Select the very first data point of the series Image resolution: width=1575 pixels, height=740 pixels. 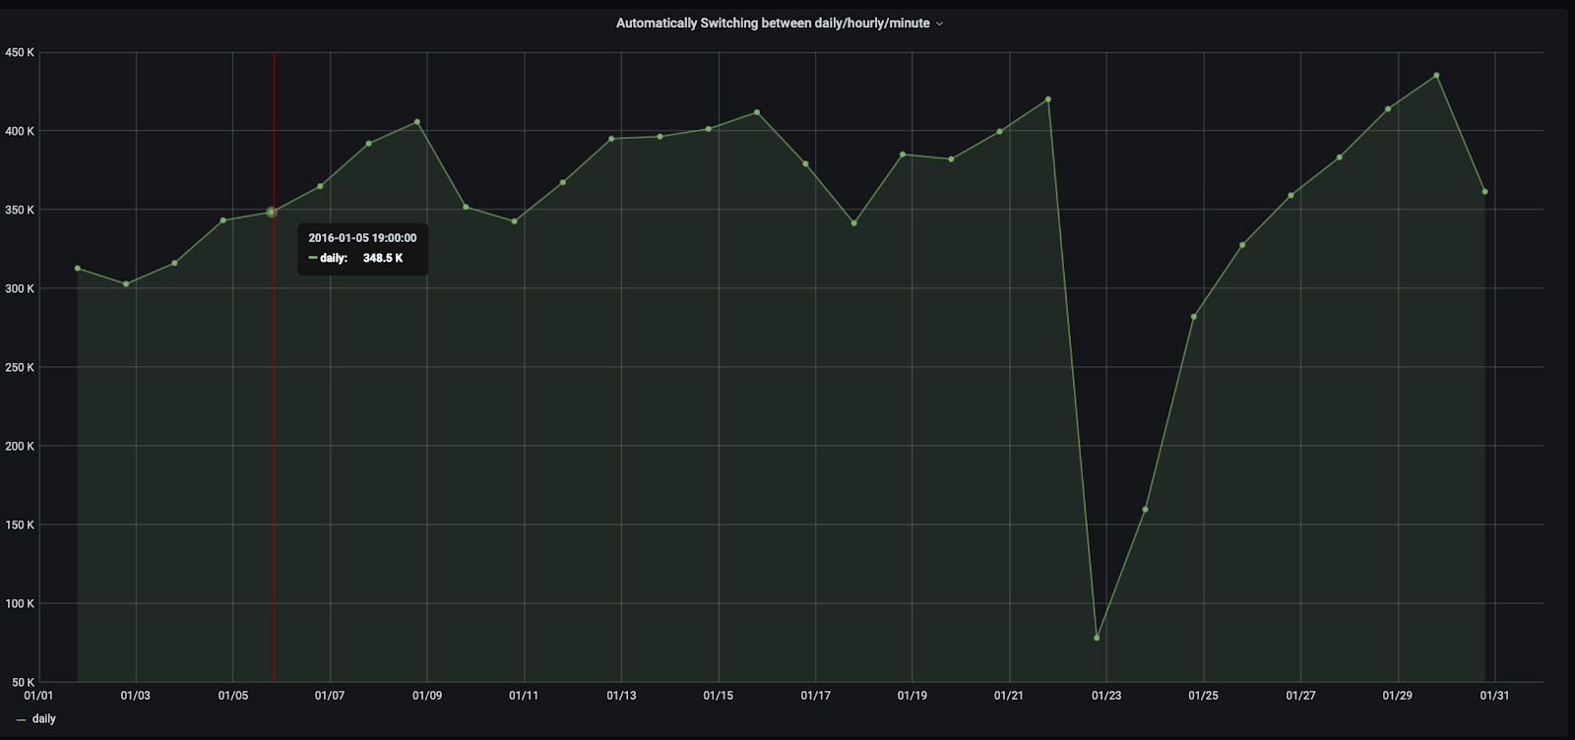78,269
